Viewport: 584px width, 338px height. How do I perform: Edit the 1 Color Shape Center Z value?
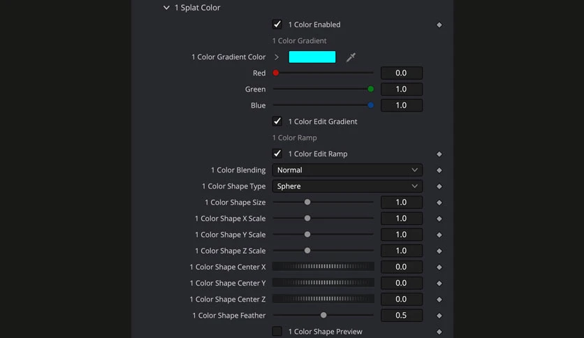[x=402, y=300]
